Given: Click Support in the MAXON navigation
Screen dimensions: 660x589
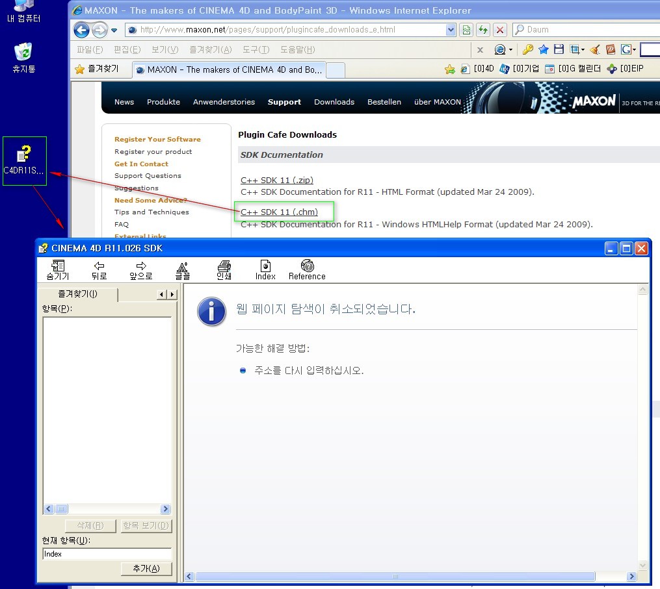Looking at the screenshot, I should (284, 102).
